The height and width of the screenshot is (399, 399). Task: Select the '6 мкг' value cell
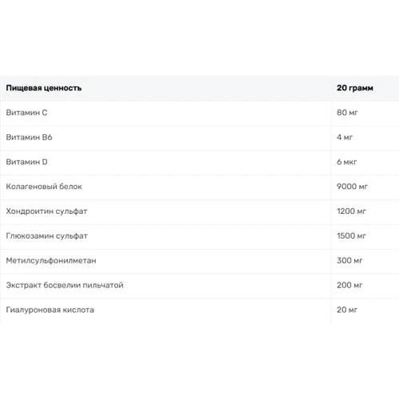point(346,162)
